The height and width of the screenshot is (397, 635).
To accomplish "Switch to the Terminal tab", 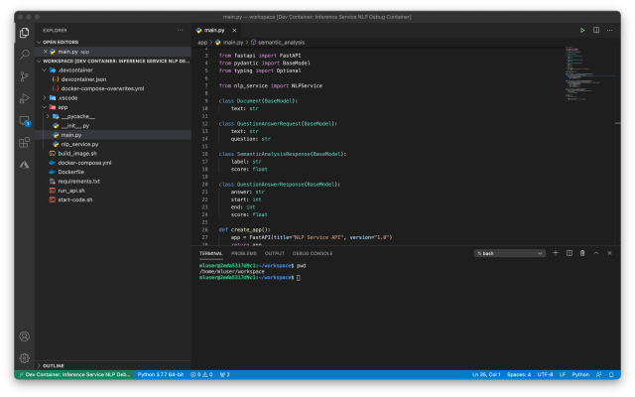I will [x=211, y=253].
